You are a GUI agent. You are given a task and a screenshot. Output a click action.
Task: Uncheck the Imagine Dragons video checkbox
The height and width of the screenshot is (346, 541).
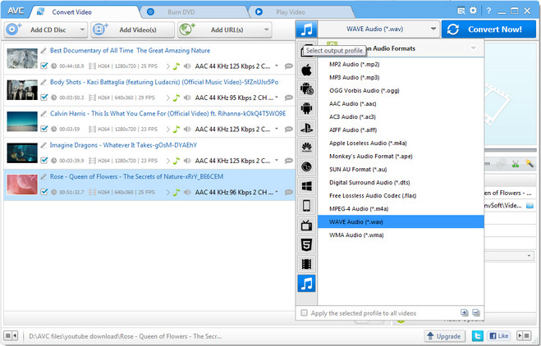[x=44, y=160]
